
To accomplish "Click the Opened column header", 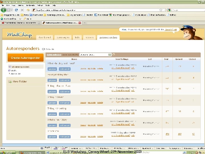I will click(x=179, y=59).
